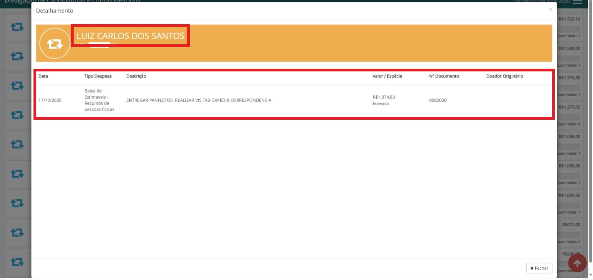Screen dimensions: 593x280
Task: Click the transfer icon in the R$1.068,00 row
Action: point(17,145)
